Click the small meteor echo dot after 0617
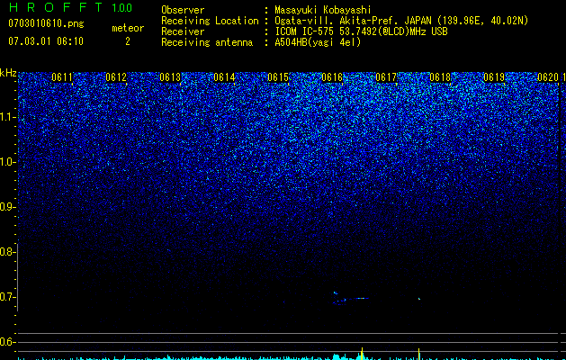The width and height of the screenshot is (566, 360). pyautogui.click(x=419, y=299)
